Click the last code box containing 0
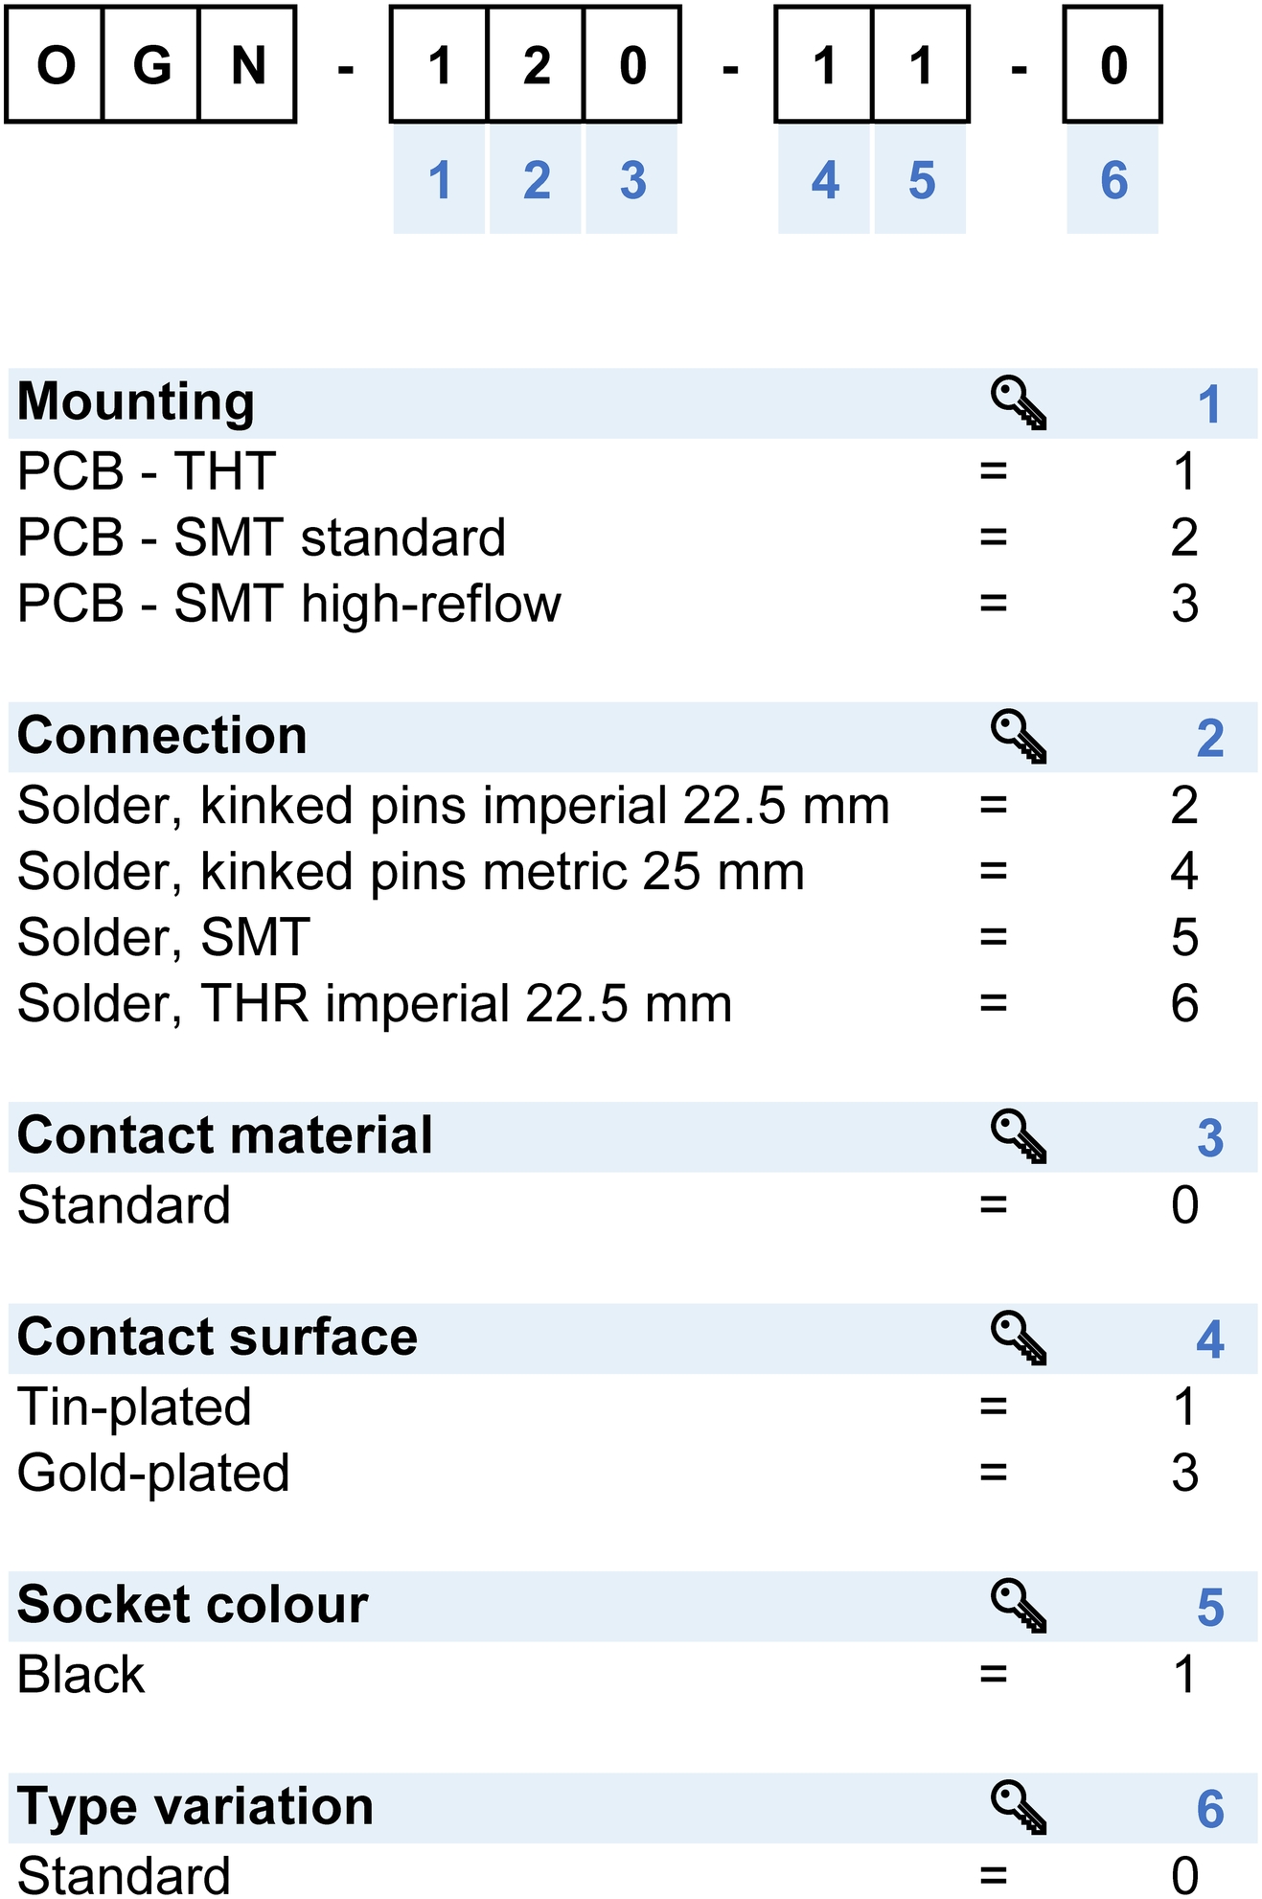 1113,65
